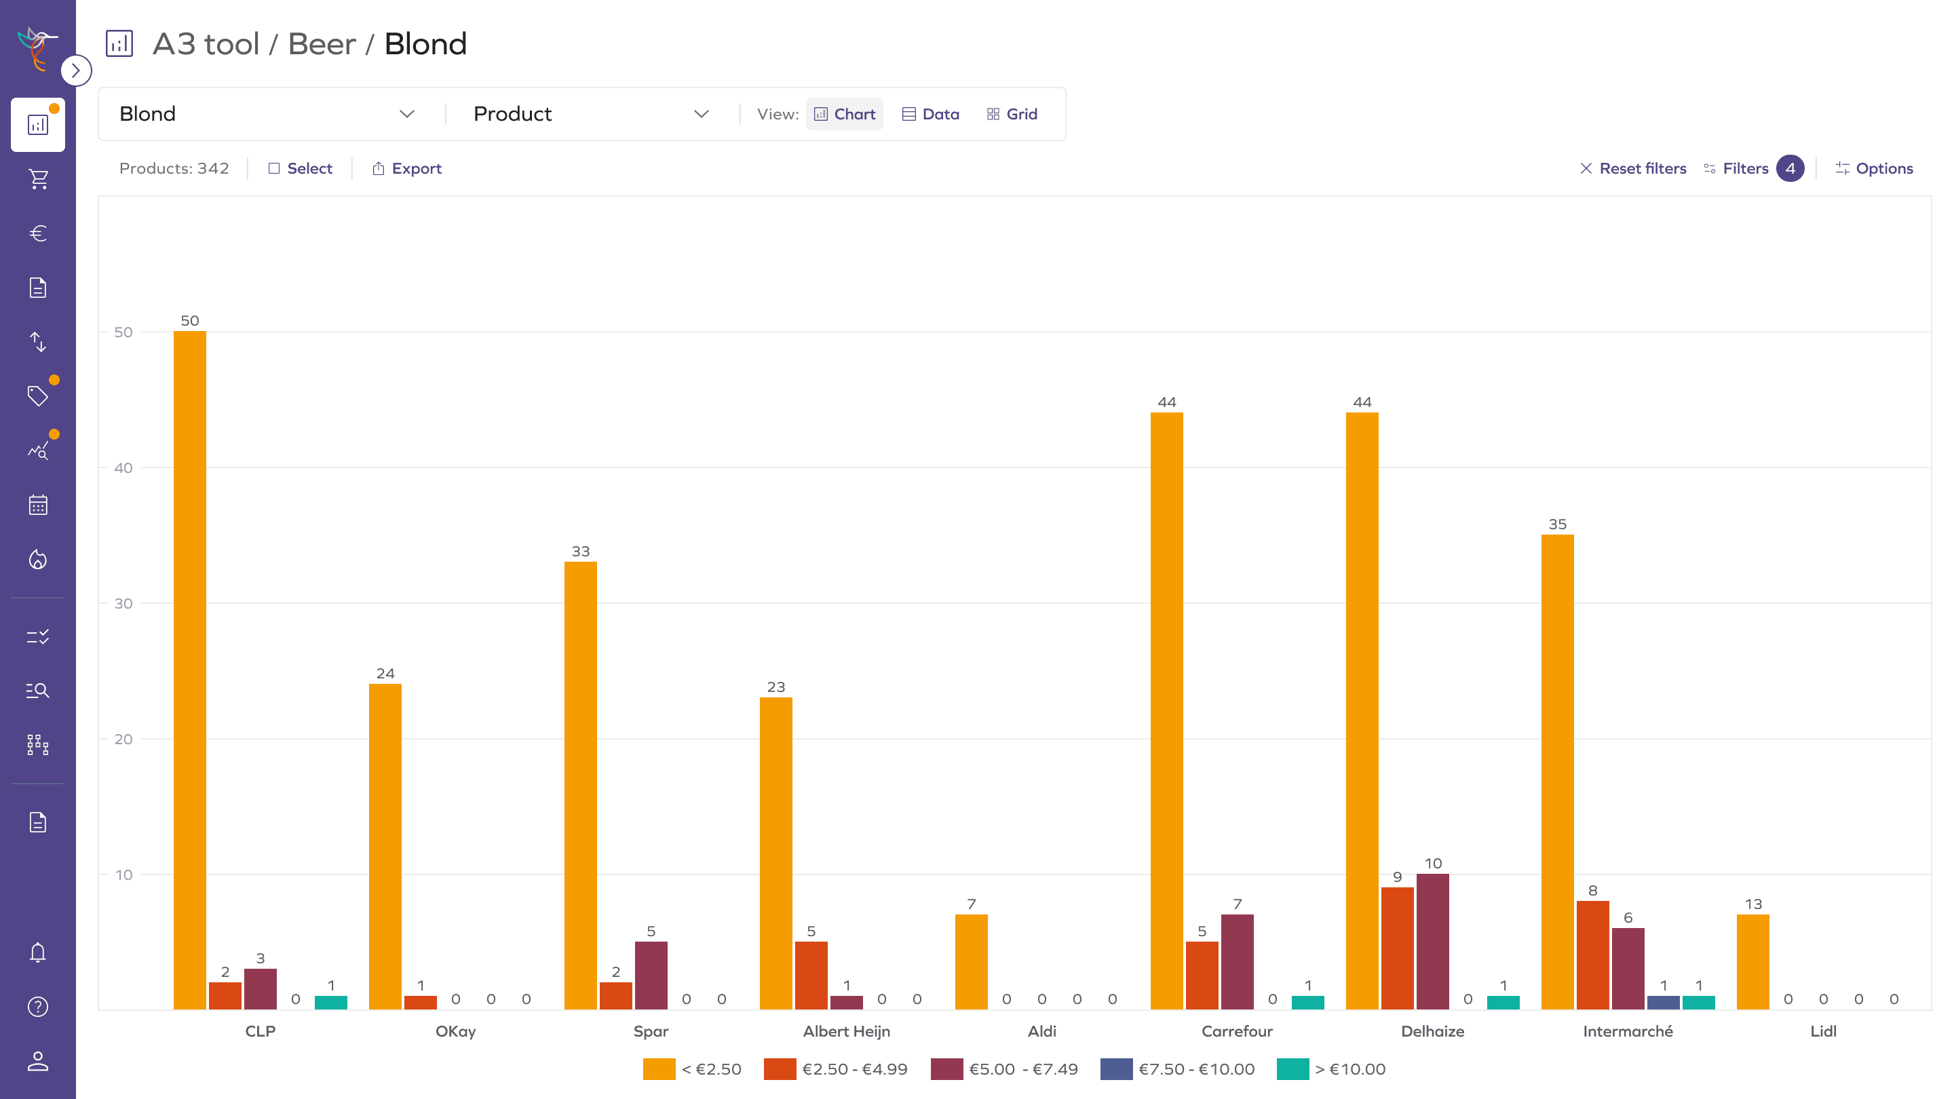Click the up-down arrows sidebar icon

38,342
